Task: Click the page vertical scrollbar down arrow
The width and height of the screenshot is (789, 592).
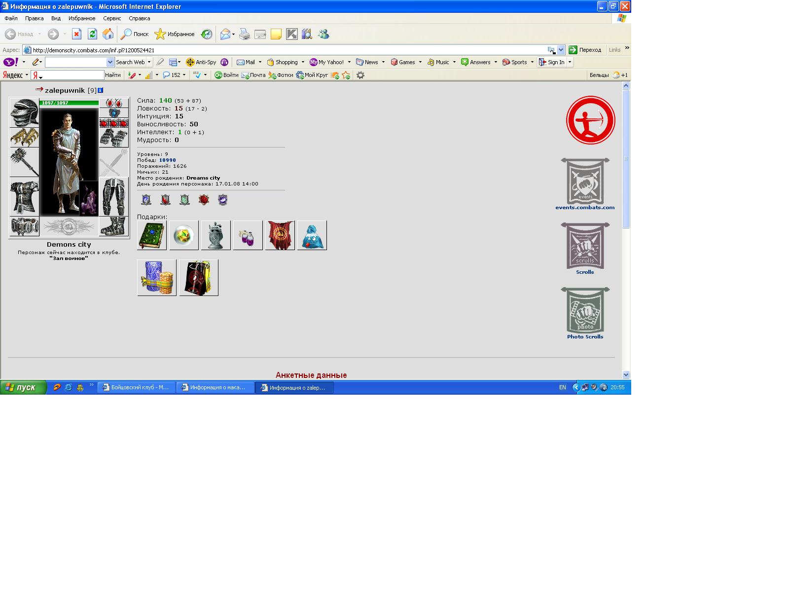Action: [626, 374]
